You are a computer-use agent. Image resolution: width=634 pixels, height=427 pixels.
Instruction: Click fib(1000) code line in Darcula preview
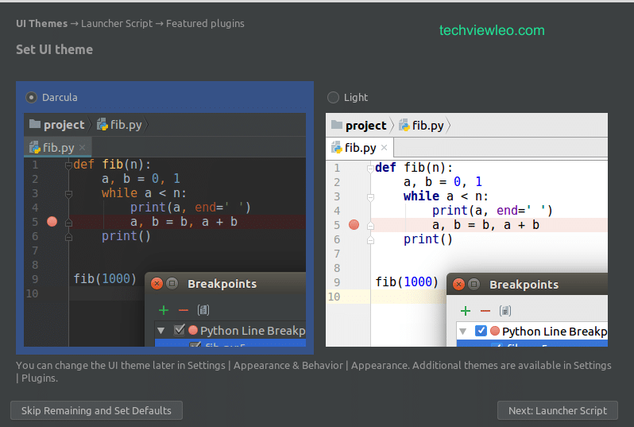coord(105,279)
